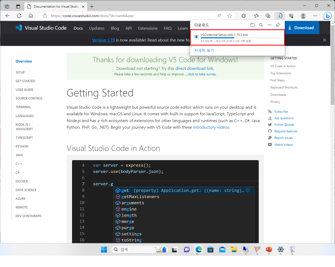Open the Windows Start button
This screenshot has height=267, width=335.
click(104, 249)
